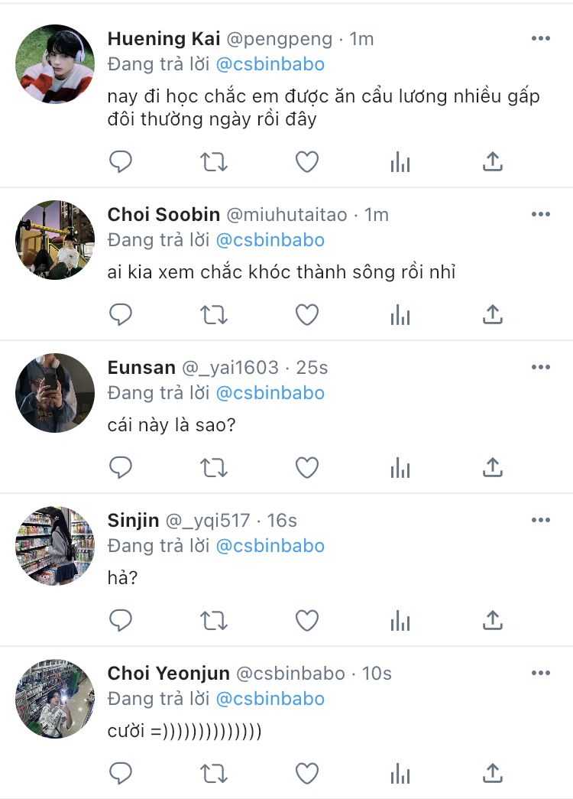Share Choi Yeonjun's tweet
This screenshot has height=799, width=573.
point(494,773)
